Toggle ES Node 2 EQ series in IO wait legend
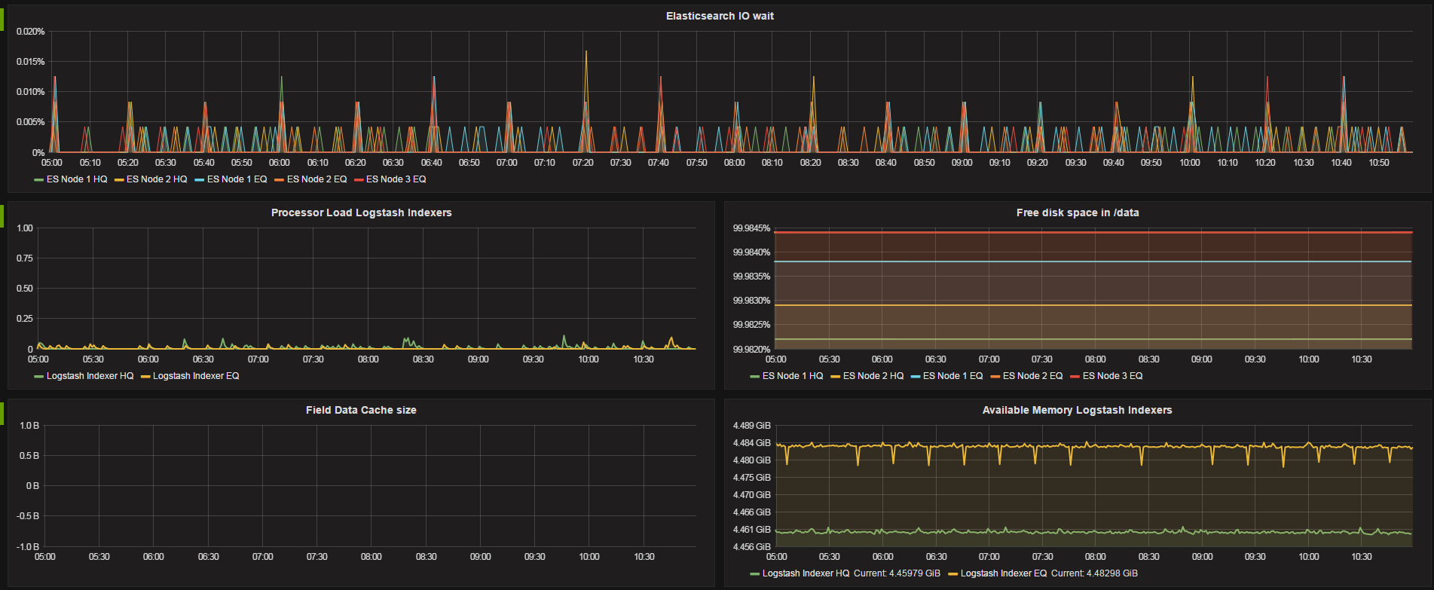1434x590 pixels. coord(317,179)
